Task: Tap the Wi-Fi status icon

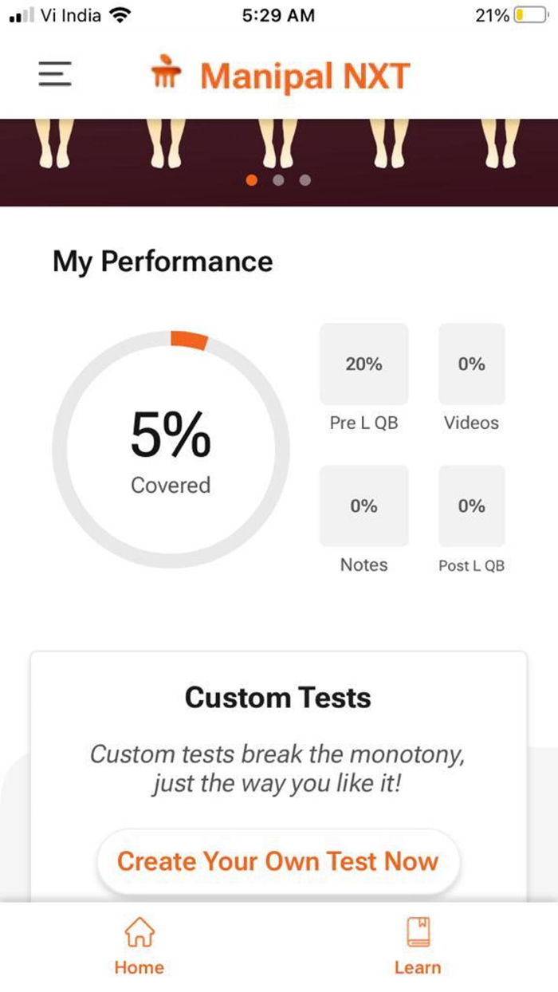Action: coord(120,16)
